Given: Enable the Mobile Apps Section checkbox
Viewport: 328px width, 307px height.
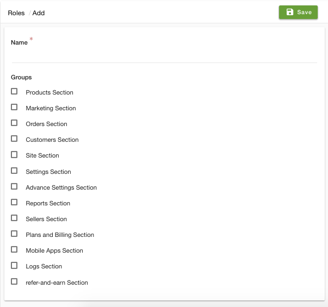Looking at the screenshot, I should (x=14, y=249).
